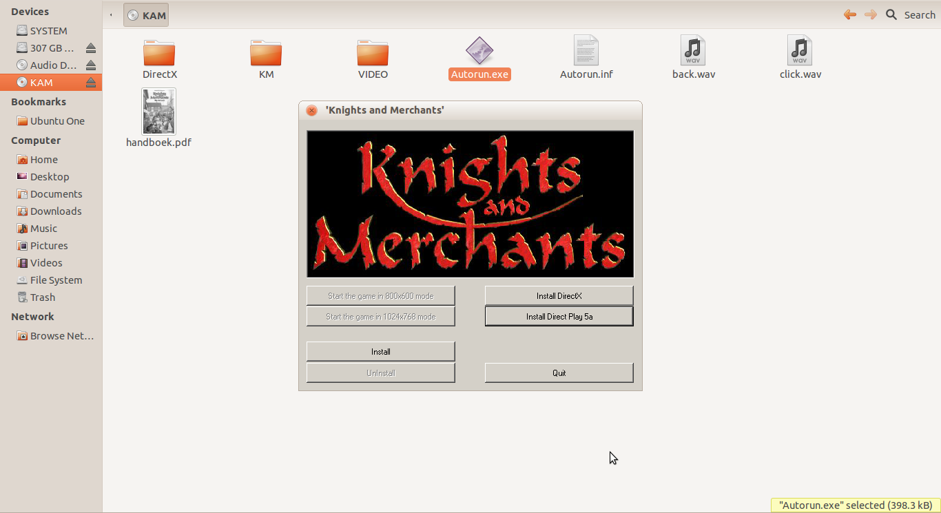This screenshot has width=941, height=513.
Task: Click the KAM path bar button
Action: [146, 15]
